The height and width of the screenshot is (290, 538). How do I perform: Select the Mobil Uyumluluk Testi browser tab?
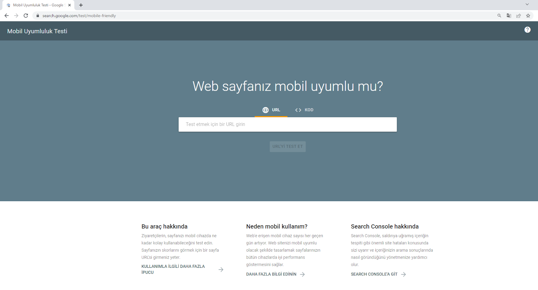click(38, 5)
